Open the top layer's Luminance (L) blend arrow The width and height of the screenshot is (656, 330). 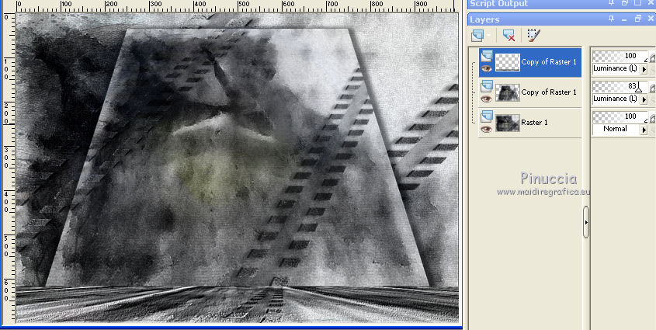pos(644,68)
